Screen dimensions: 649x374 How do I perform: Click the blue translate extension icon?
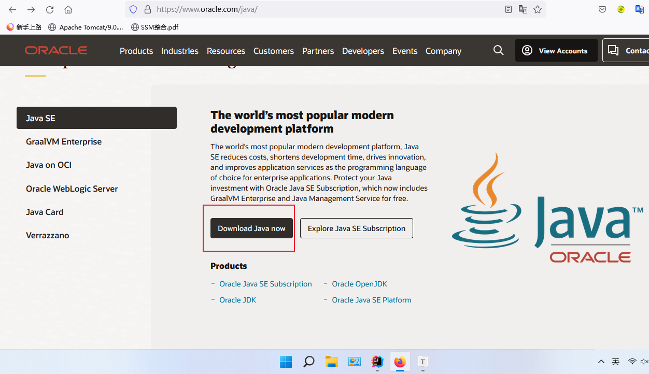(640, 9)
